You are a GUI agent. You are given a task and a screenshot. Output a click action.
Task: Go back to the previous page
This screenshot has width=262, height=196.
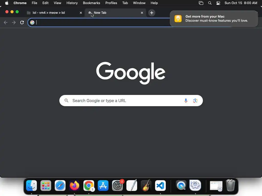click(6, 22)
